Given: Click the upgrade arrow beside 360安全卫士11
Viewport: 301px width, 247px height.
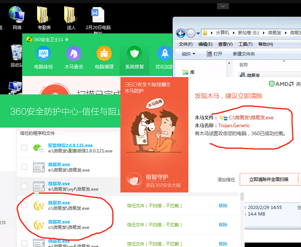Looking at the screenshot, I should pyautogui.click(x=67, y=39).
